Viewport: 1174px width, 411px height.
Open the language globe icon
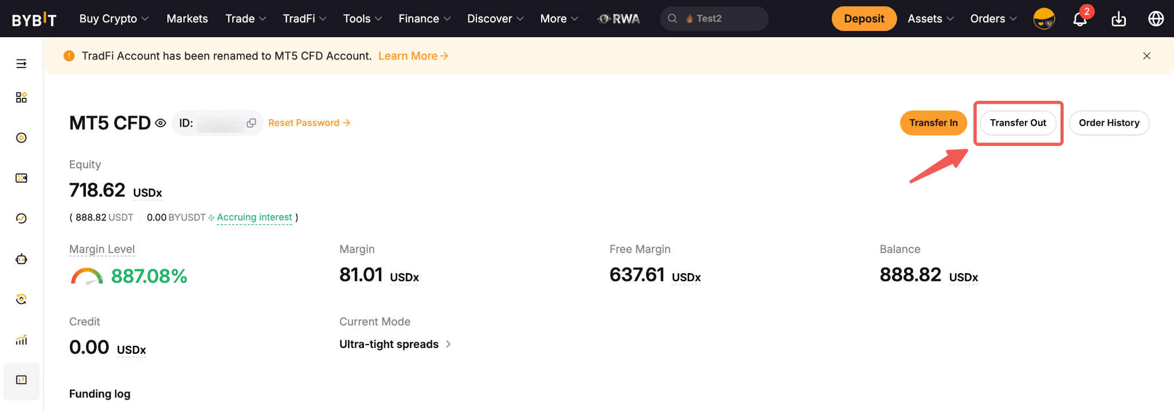(1156, 19)
